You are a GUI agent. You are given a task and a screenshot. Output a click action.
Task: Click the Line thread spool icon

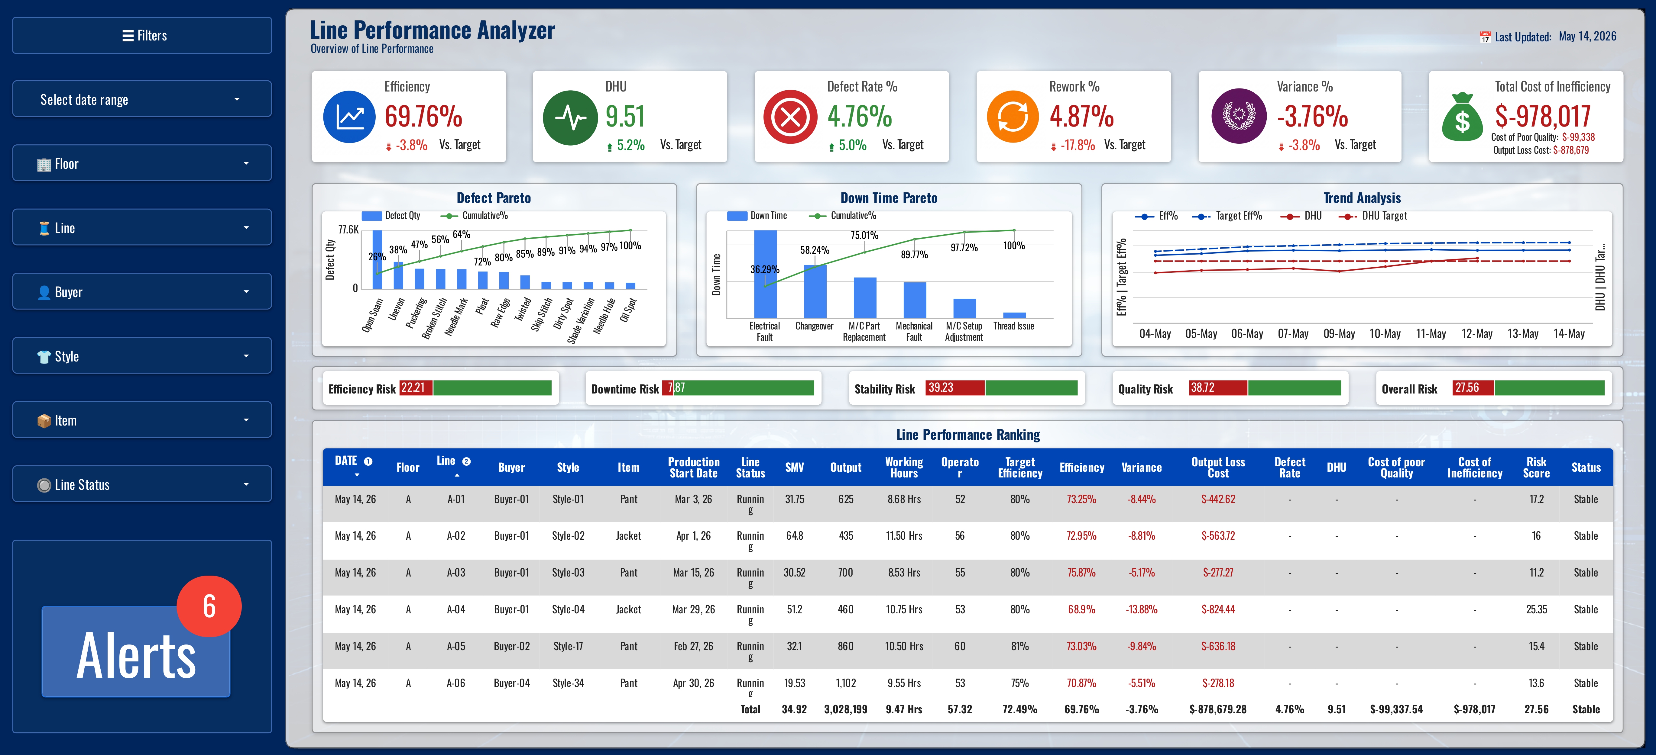(44, 229)
